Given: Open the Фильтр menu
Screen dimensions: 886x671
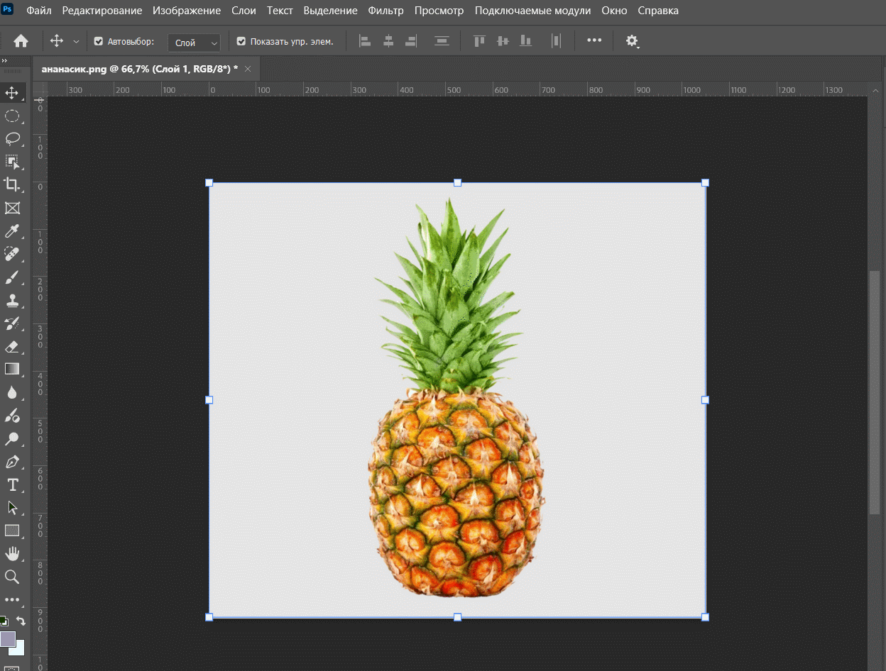Looking at the screenshot, I should (385, 11).
